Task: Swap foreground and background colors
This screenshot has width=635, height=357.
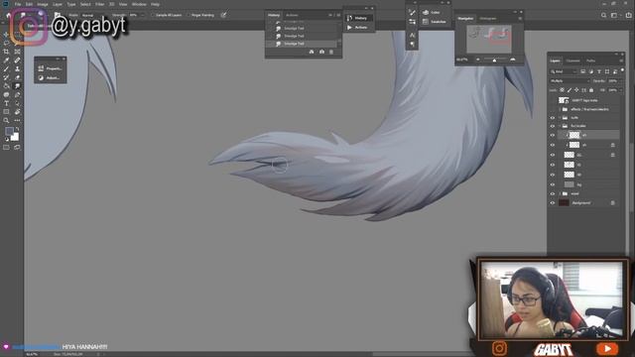Action: click(17, 129)
